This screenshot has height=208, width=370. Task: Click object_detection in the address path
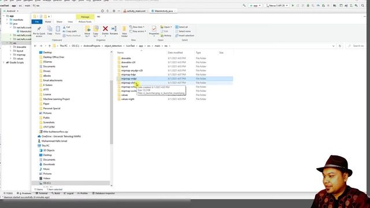coord(113,46)
